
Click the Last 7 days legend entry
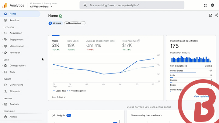pyautogui.click(x=59, y=91)
